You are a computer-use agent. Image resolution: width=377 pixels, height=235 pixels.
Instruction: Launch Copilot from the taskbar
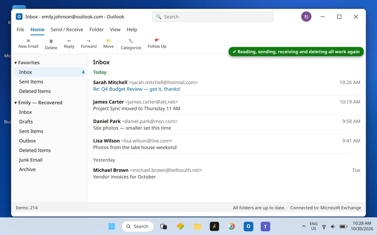pos(180,226)
